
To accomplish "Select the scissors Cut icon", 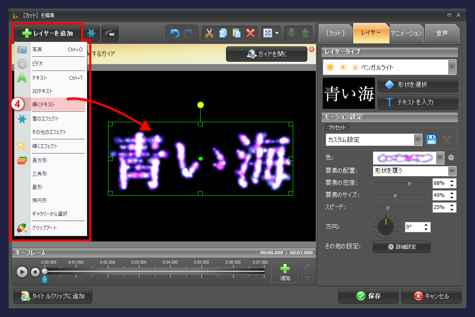I will click(x=209, y=33).
